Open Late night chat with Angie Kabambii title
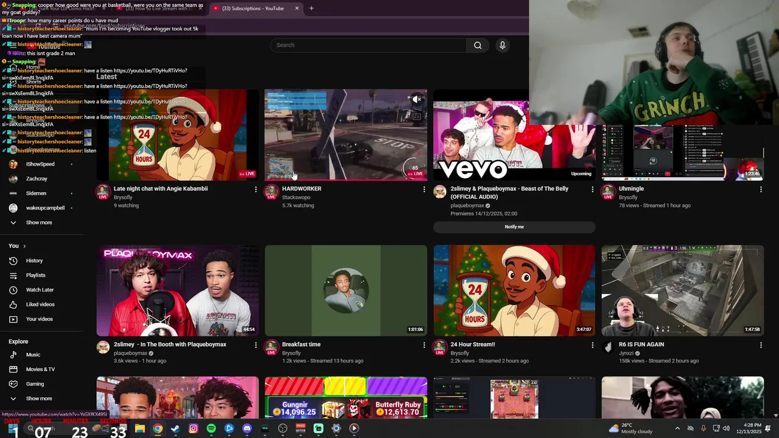 pyautogui.click(x=161, y=189)
